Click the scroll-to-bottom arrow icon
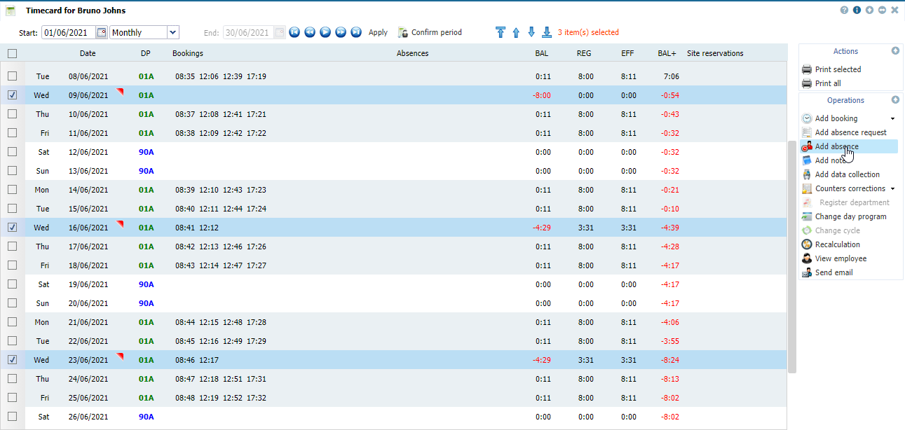The height and width of the screenshot is (430, 905). 546,32
